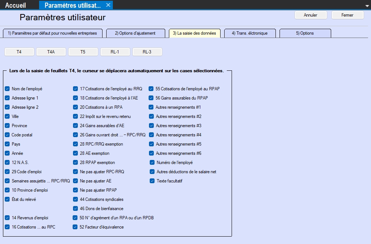Toggle 44 Cotisations syndicales checkbox
The width and height of the screenshot is (371, 244).
(76, 199)
